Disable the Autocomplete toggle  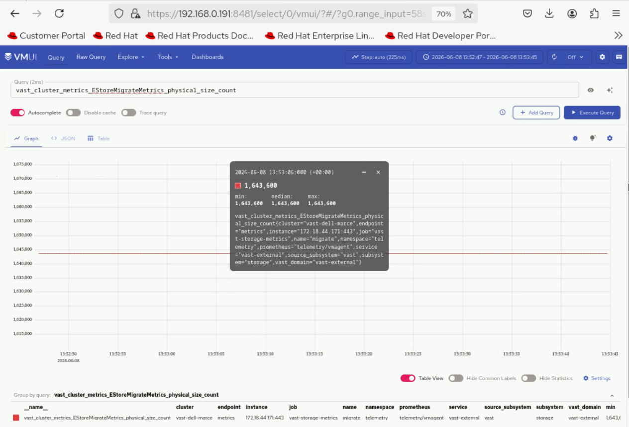click(x=17, y=112)
